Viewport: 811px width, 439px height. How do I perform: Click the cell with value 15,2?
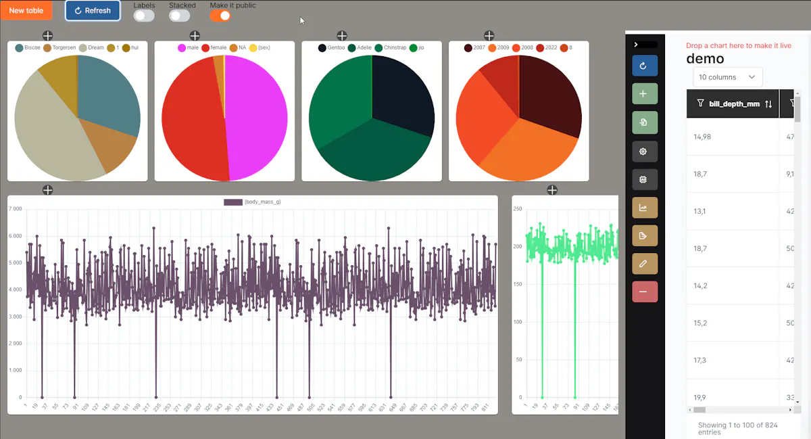(733, 323)
